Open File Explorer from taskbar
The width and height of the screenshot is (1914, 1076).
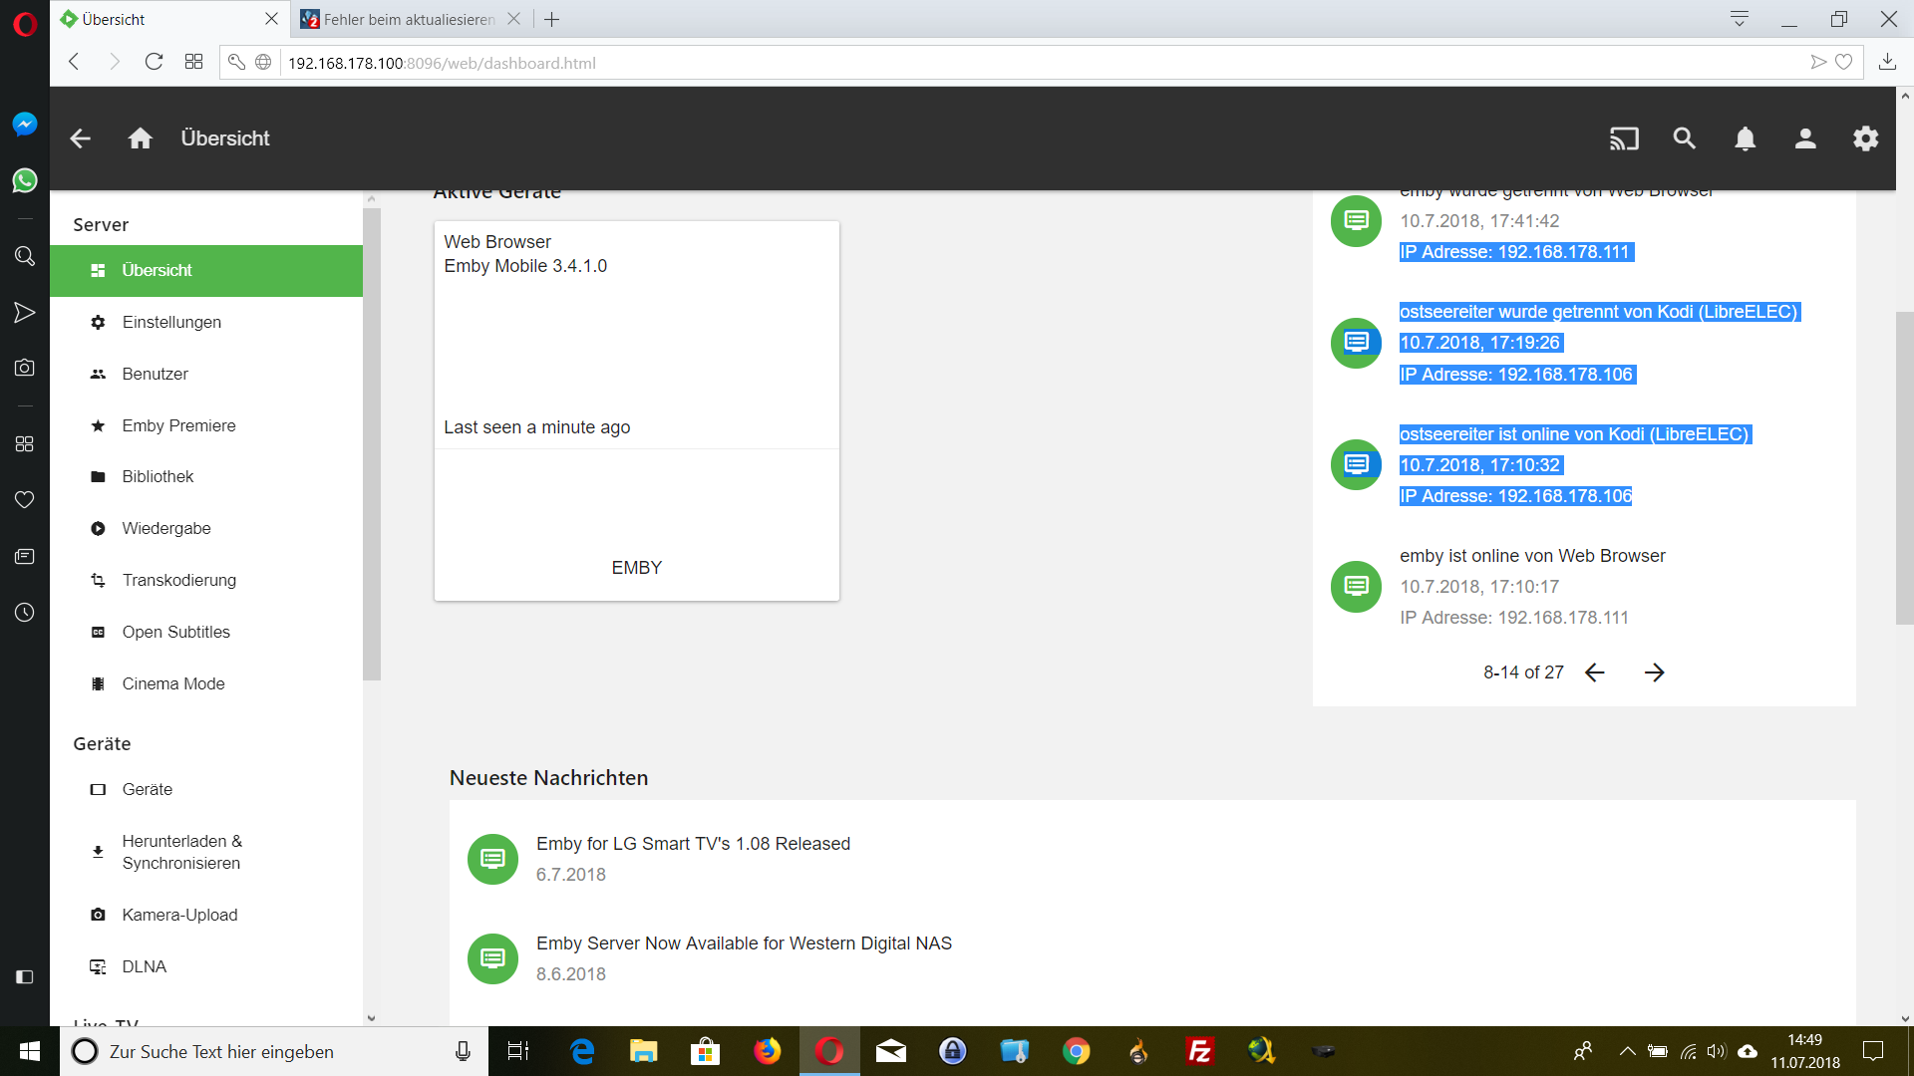pyautogui.click(x=643, y=1051)
